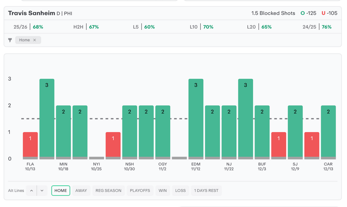
Task: Toggle the PLAYOFFS filter
Action: click(140, 190)
